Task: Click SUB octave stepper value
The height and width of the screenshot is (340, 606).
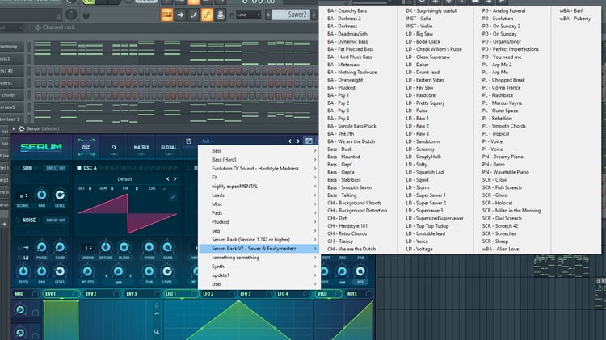Action: click(x=23, y=195)
